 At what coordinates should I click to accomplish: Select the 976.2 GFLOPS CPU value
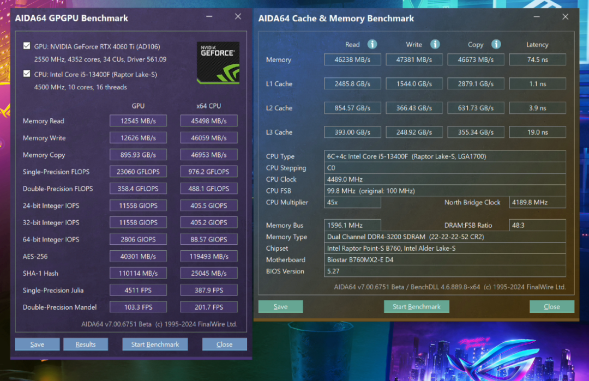click(209, 172)
